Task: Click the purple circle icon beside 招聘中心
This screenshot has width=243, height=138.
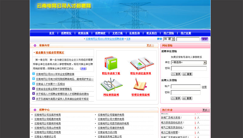Action: (35, 110)
